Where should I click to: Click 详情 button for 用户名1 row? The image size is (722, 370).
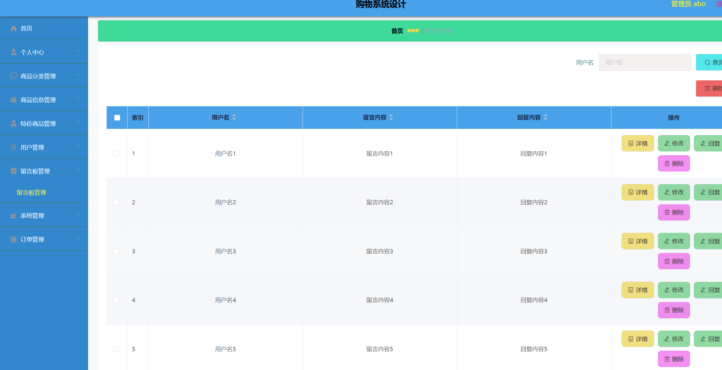click(638, 143)
